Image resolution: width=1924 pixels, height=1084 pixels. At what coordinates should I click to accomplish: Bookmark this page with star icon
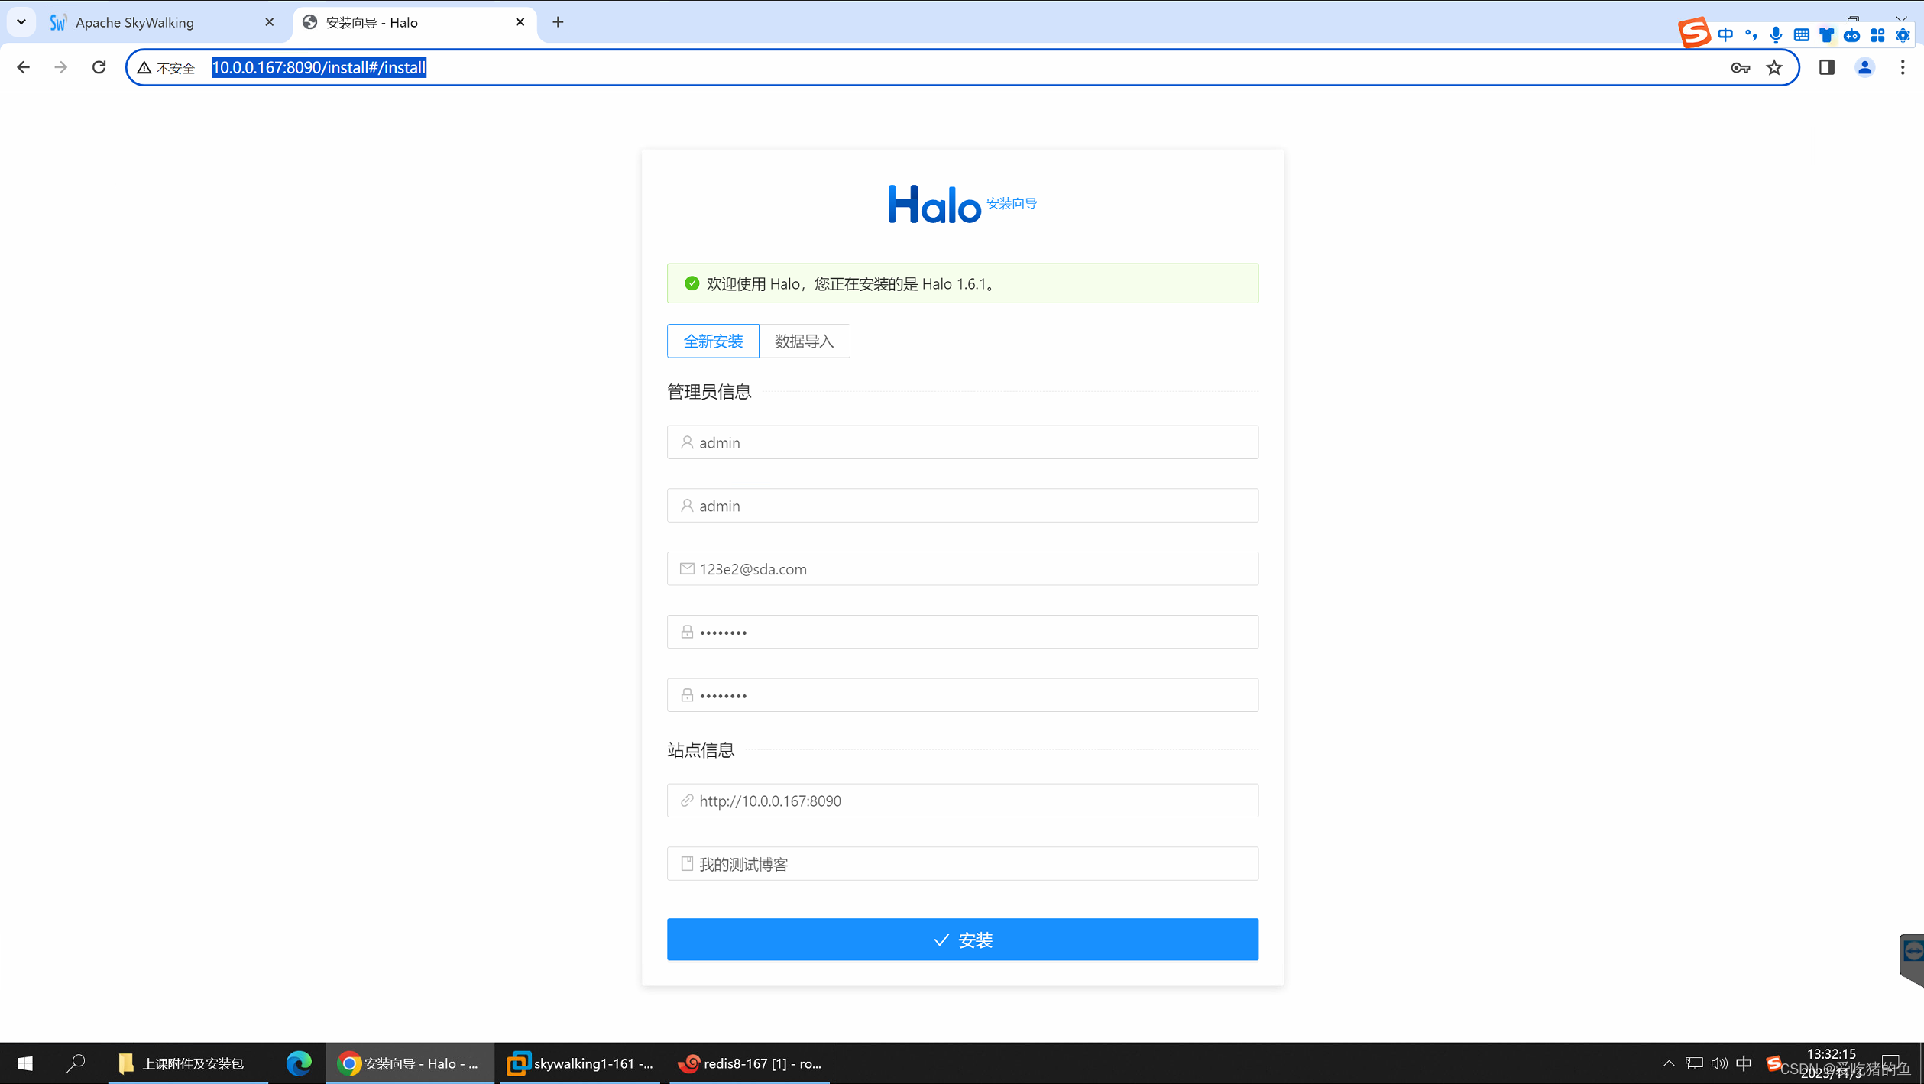click(1774, 67)
